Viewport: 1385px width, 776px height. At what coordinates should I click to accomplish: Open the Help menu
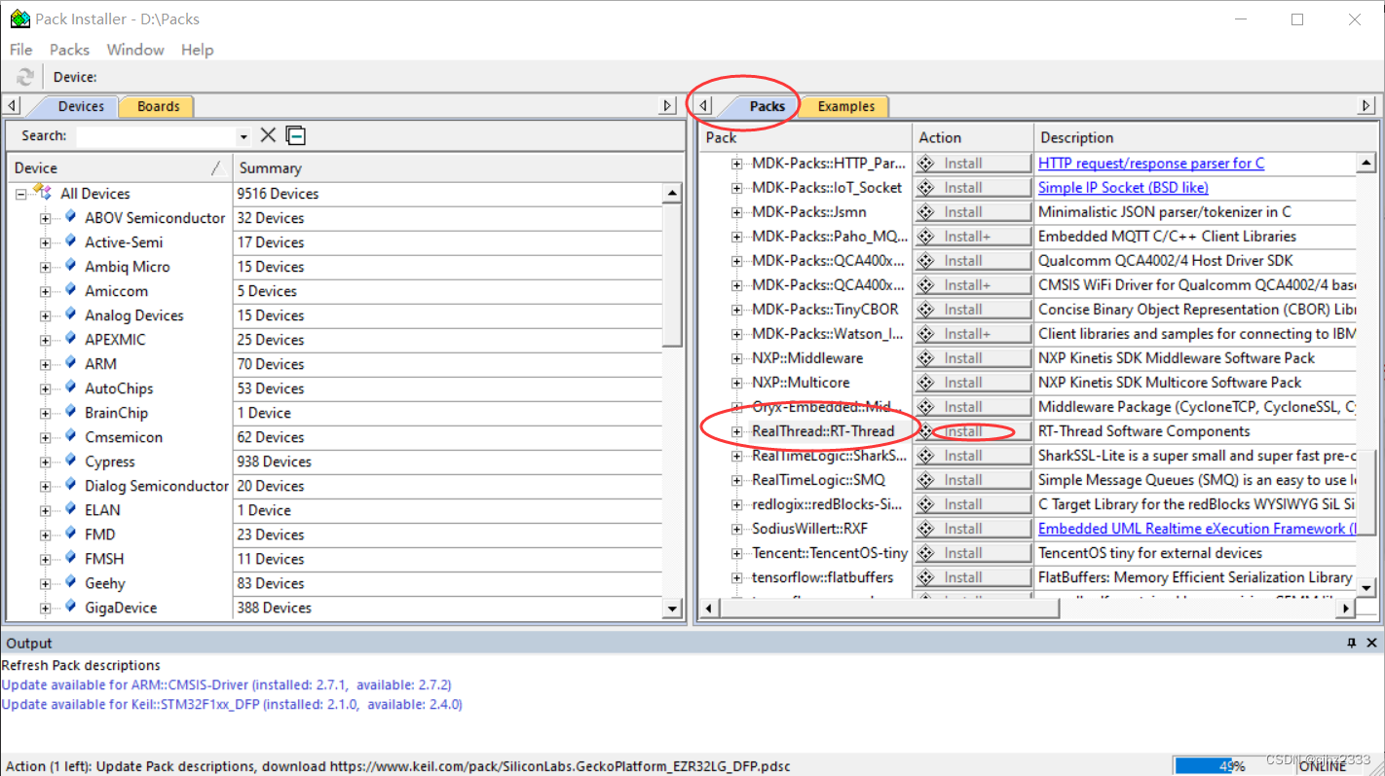197,50
